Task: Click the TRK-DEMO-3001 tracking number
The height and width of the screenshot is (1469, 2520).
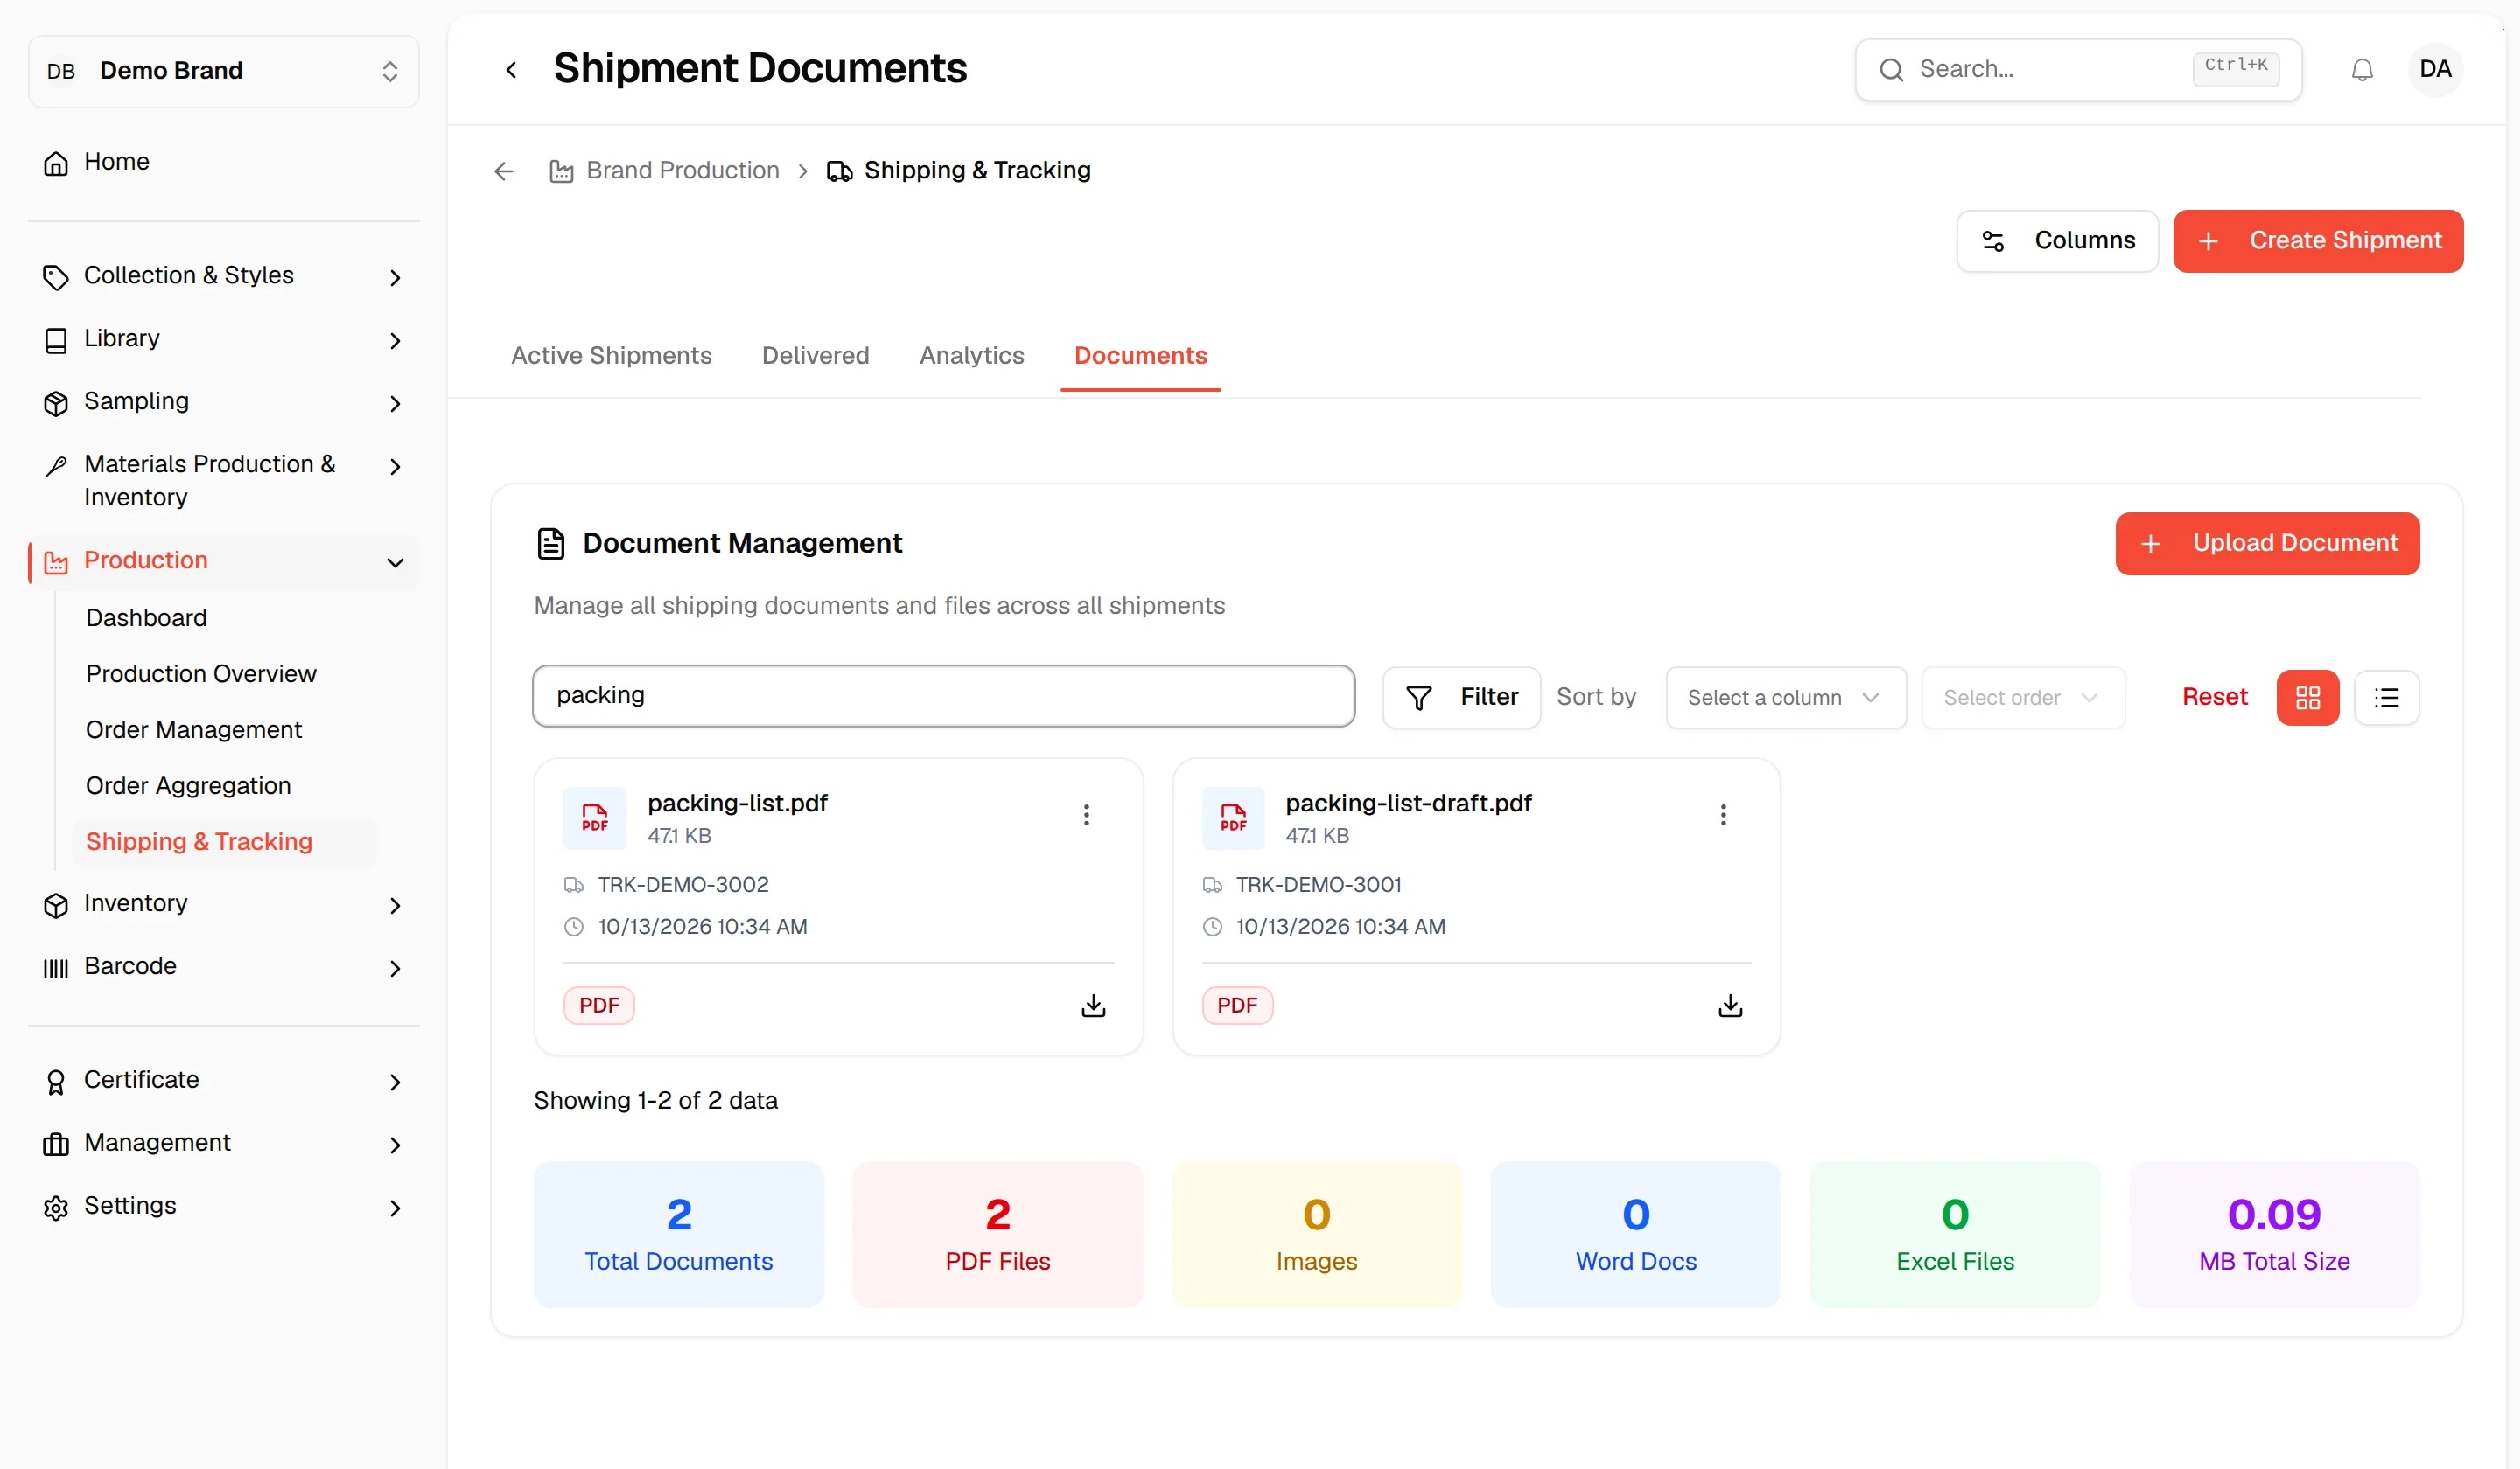Action: (1318, 884)
